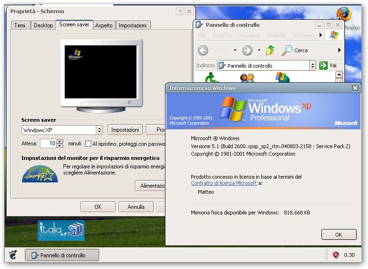Expand the menu bar overflow arrow
The width and height of the screenshot is (368, 269).
point(321,35)
